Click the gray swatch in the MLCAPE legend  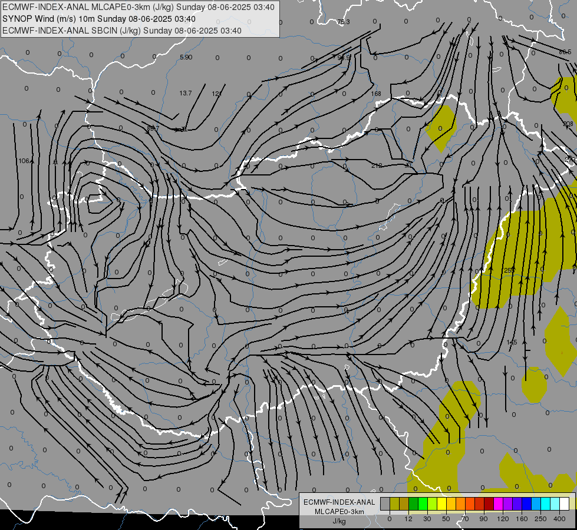tap(385, 503)
